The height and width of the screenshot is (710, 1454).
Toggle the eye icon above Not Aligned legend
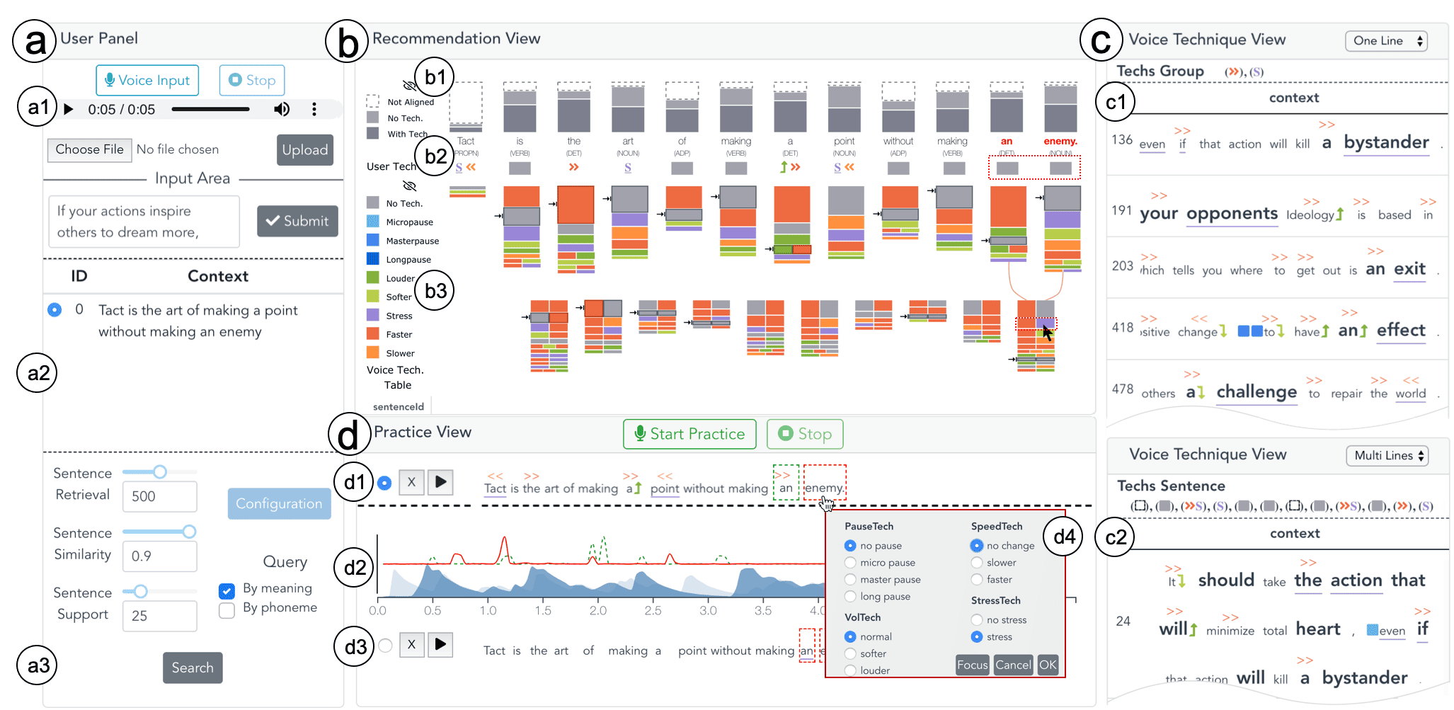tap(409, 86)
